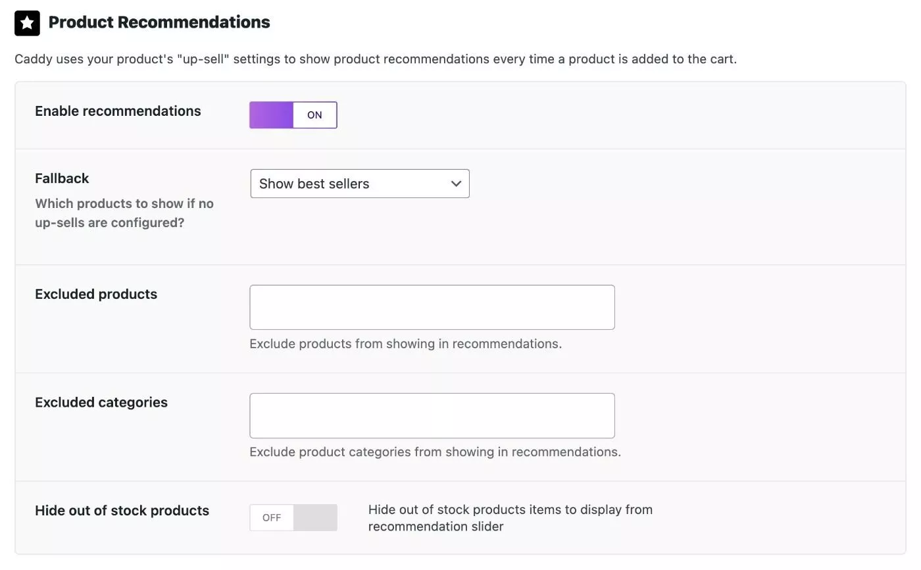Click the star icon beside Product Recommendations

(x=27, y=23)
